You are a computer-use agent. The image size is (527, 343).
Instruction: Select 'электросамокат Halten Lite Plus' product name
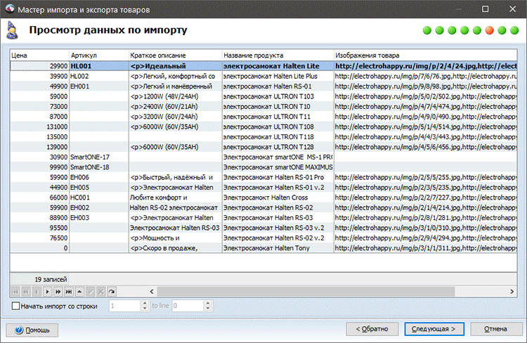coord(278,77)
